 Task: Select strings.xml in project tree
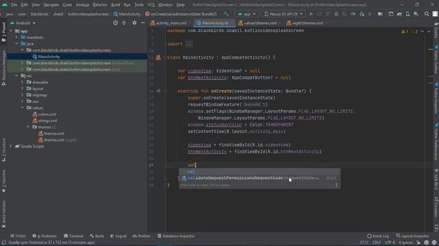coord(47,121)
